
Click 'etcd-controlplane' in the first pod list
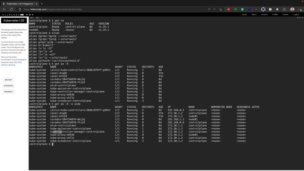(x=63, y=85)
